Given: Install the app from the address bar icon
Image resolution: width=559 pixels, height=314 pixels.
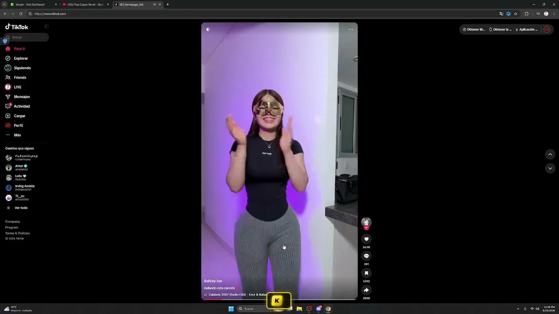Looking at the screenshot, I should coord(508,14).
